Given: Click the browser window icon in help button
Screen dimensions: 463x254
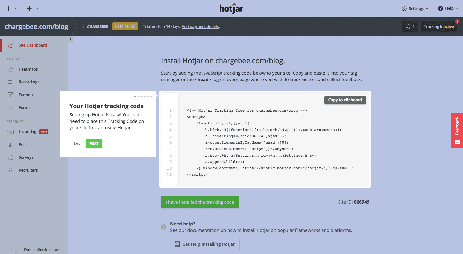Looking at the screenshot, I should click(x=177, y=244).
